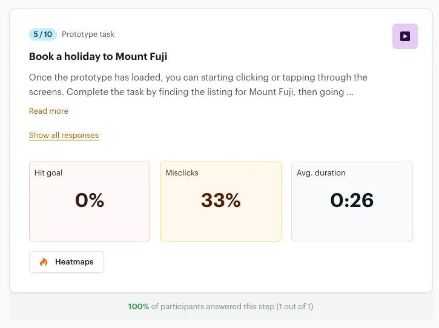Viewport: 439px width, 328px height.
Task: Click the green 100% participants figure
Action: [x=138, y=306]
